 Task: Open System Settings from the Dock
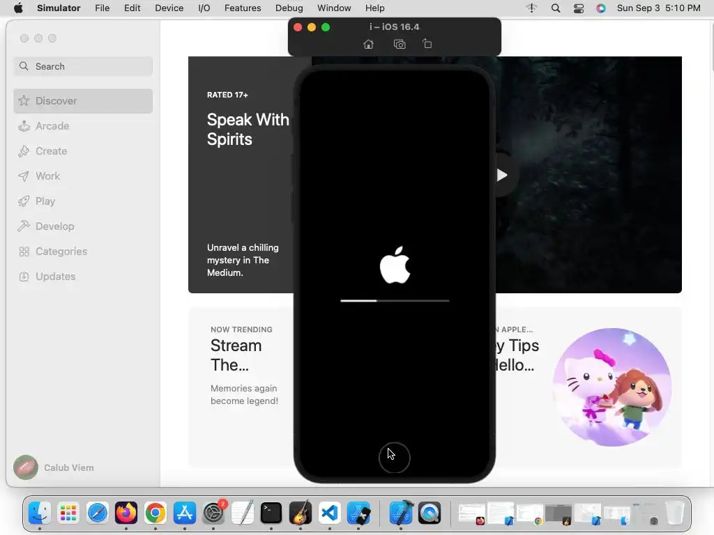tap(213, 513)
